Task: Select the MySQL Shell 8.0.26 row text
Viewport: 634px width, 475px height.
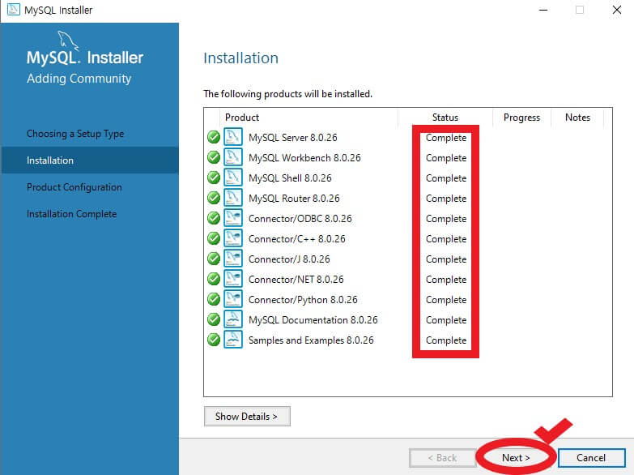Action: pos(290,178)
